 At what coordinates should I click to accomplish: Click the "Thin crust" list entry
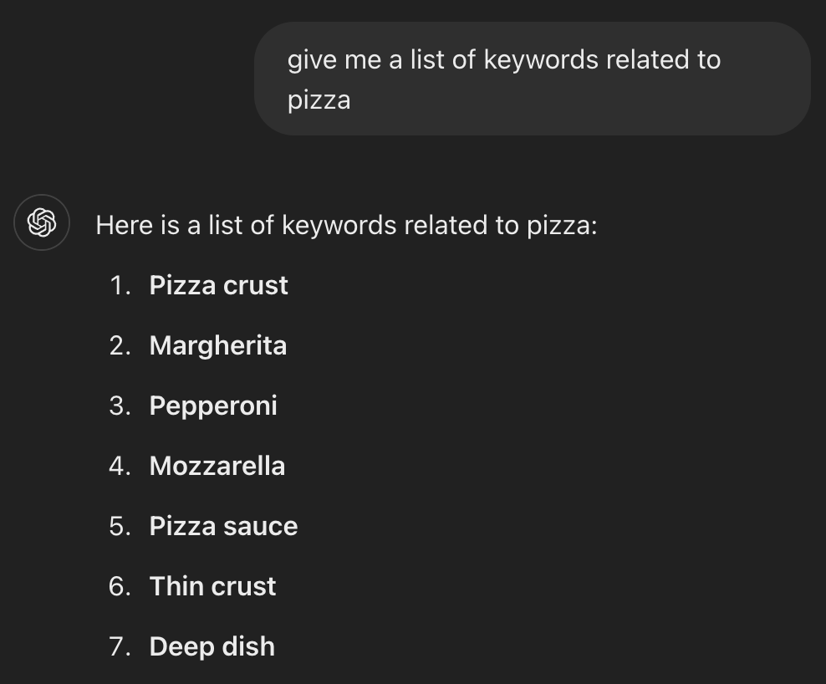tap(212, 586)
